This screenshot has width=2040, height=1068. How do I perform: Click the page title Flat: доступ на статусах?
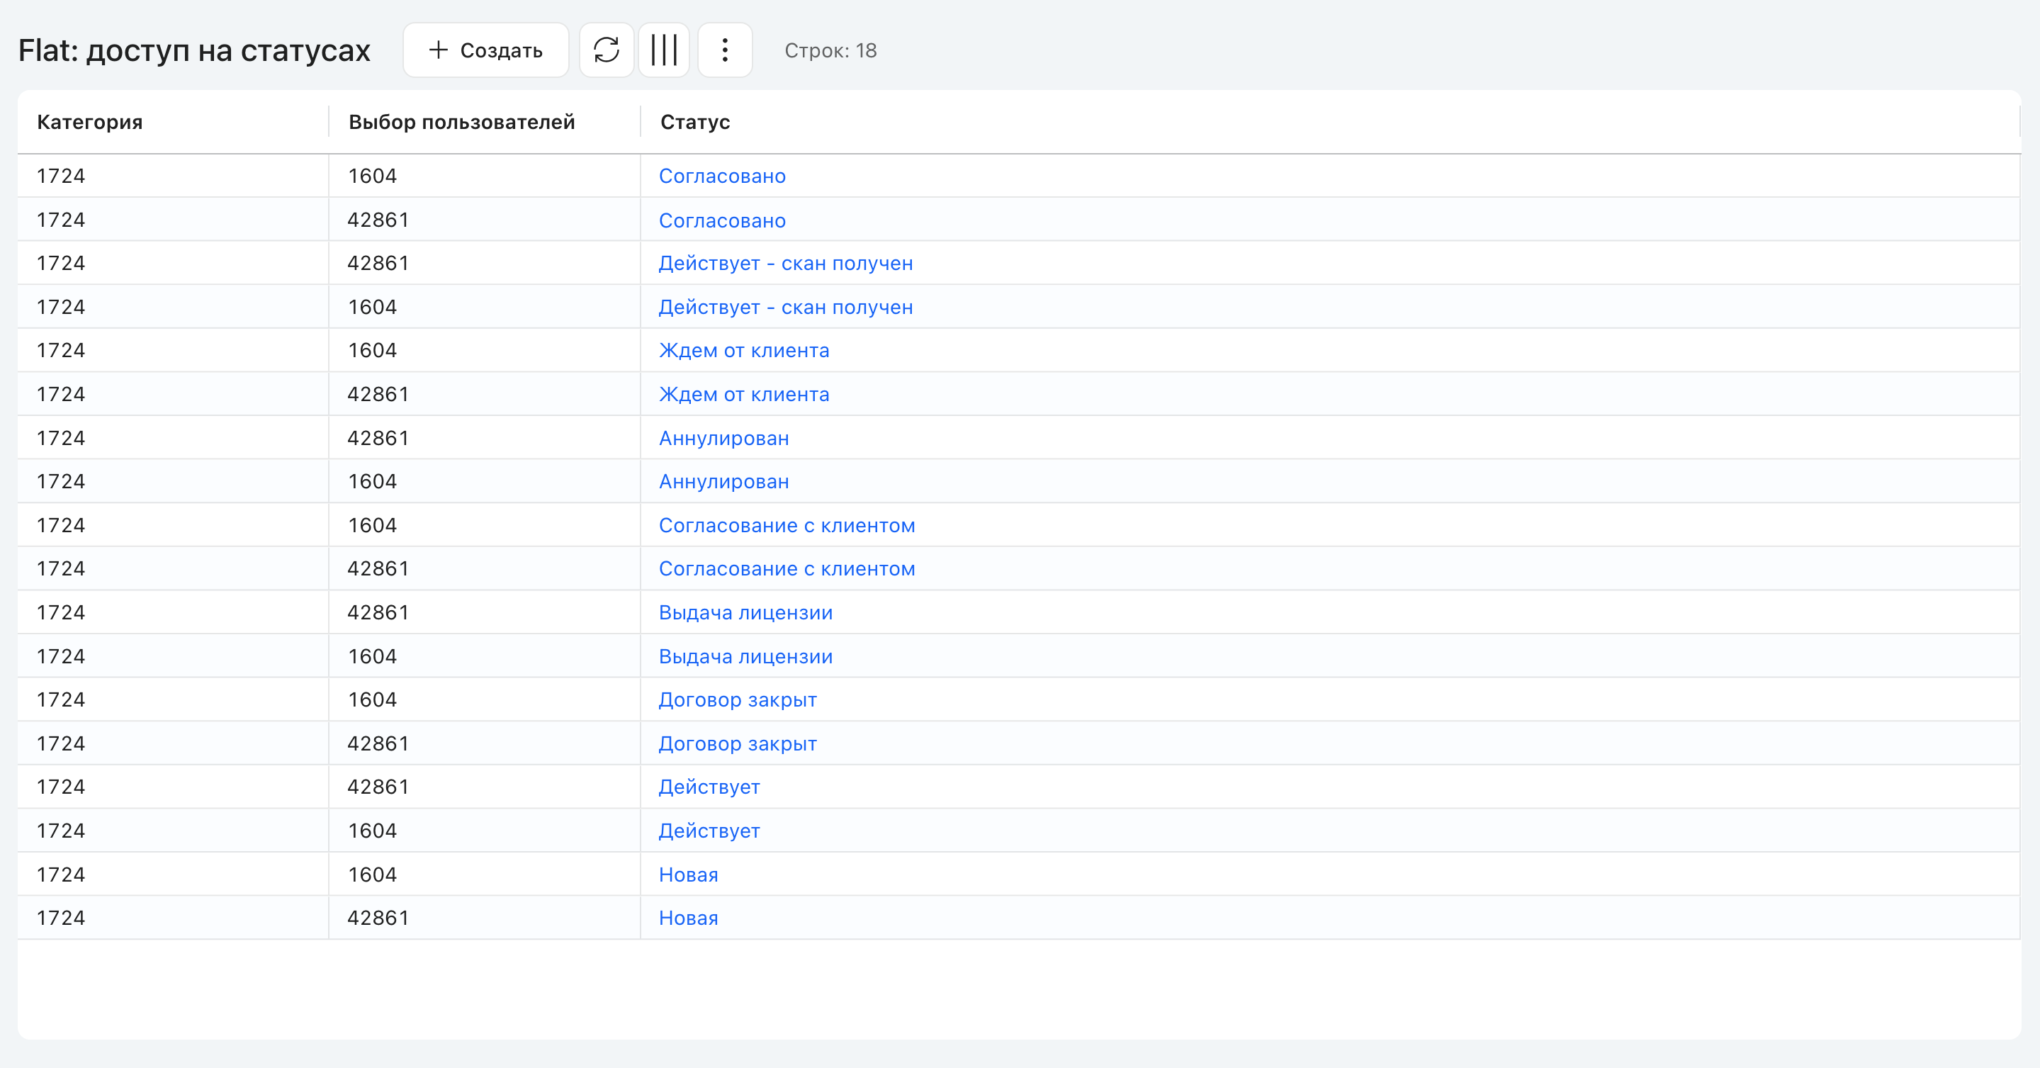point(194,51)
